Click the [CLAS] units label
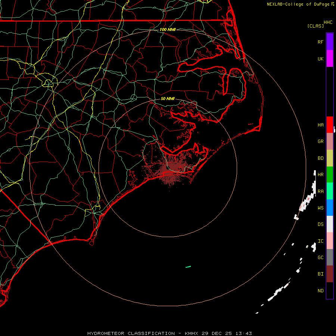This screenshot has height=336, width=336. coord(315,26)
